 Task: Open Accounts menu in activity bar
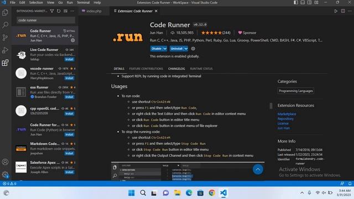5,162
